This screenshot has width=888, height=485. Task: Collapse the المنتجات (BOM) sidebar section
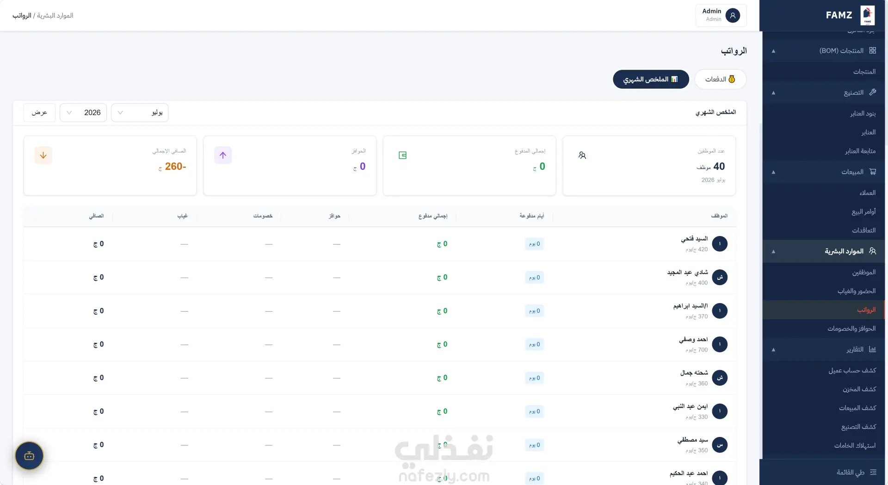coord(773,51)
